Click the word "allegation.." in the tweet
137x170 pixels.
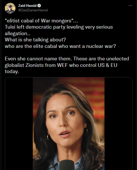pyautogui.click(x=18, y=33)
